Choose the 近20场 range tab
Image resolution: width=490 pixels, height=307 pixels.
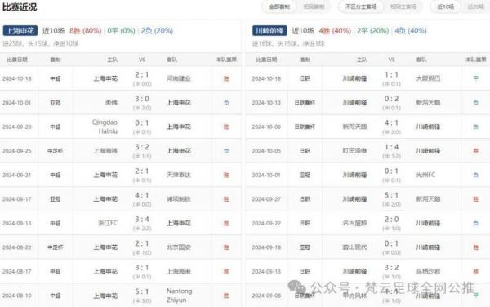[x=475, y=7]
